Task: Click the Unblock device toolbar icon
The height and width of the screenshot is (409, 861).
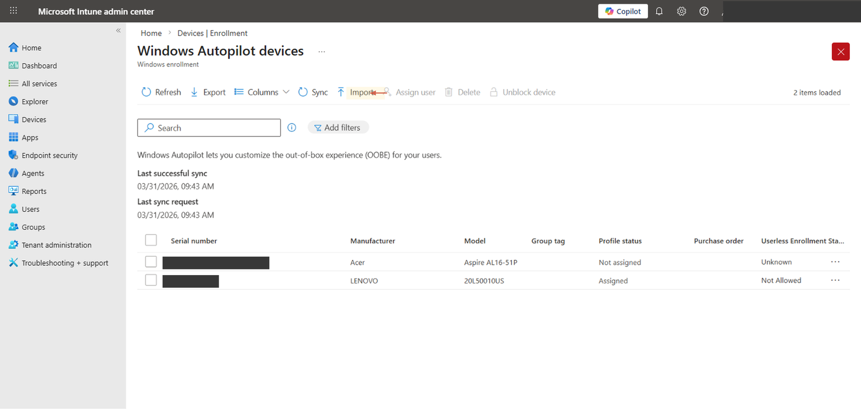Action: tap(522, 92)
